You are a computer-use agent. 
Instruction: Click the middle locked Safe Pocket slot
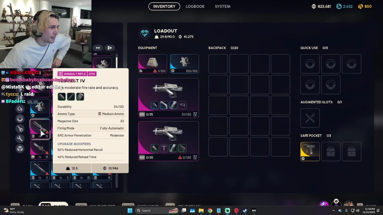click(331, 151)
